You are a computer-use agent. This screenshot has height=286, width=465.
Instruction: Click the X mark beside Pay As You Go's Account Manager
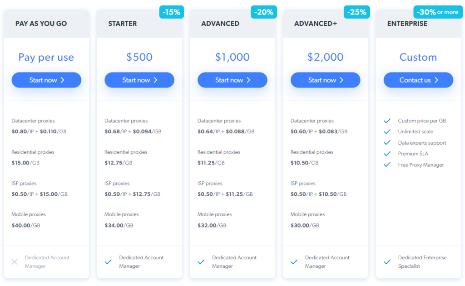[x=15, y=262]
